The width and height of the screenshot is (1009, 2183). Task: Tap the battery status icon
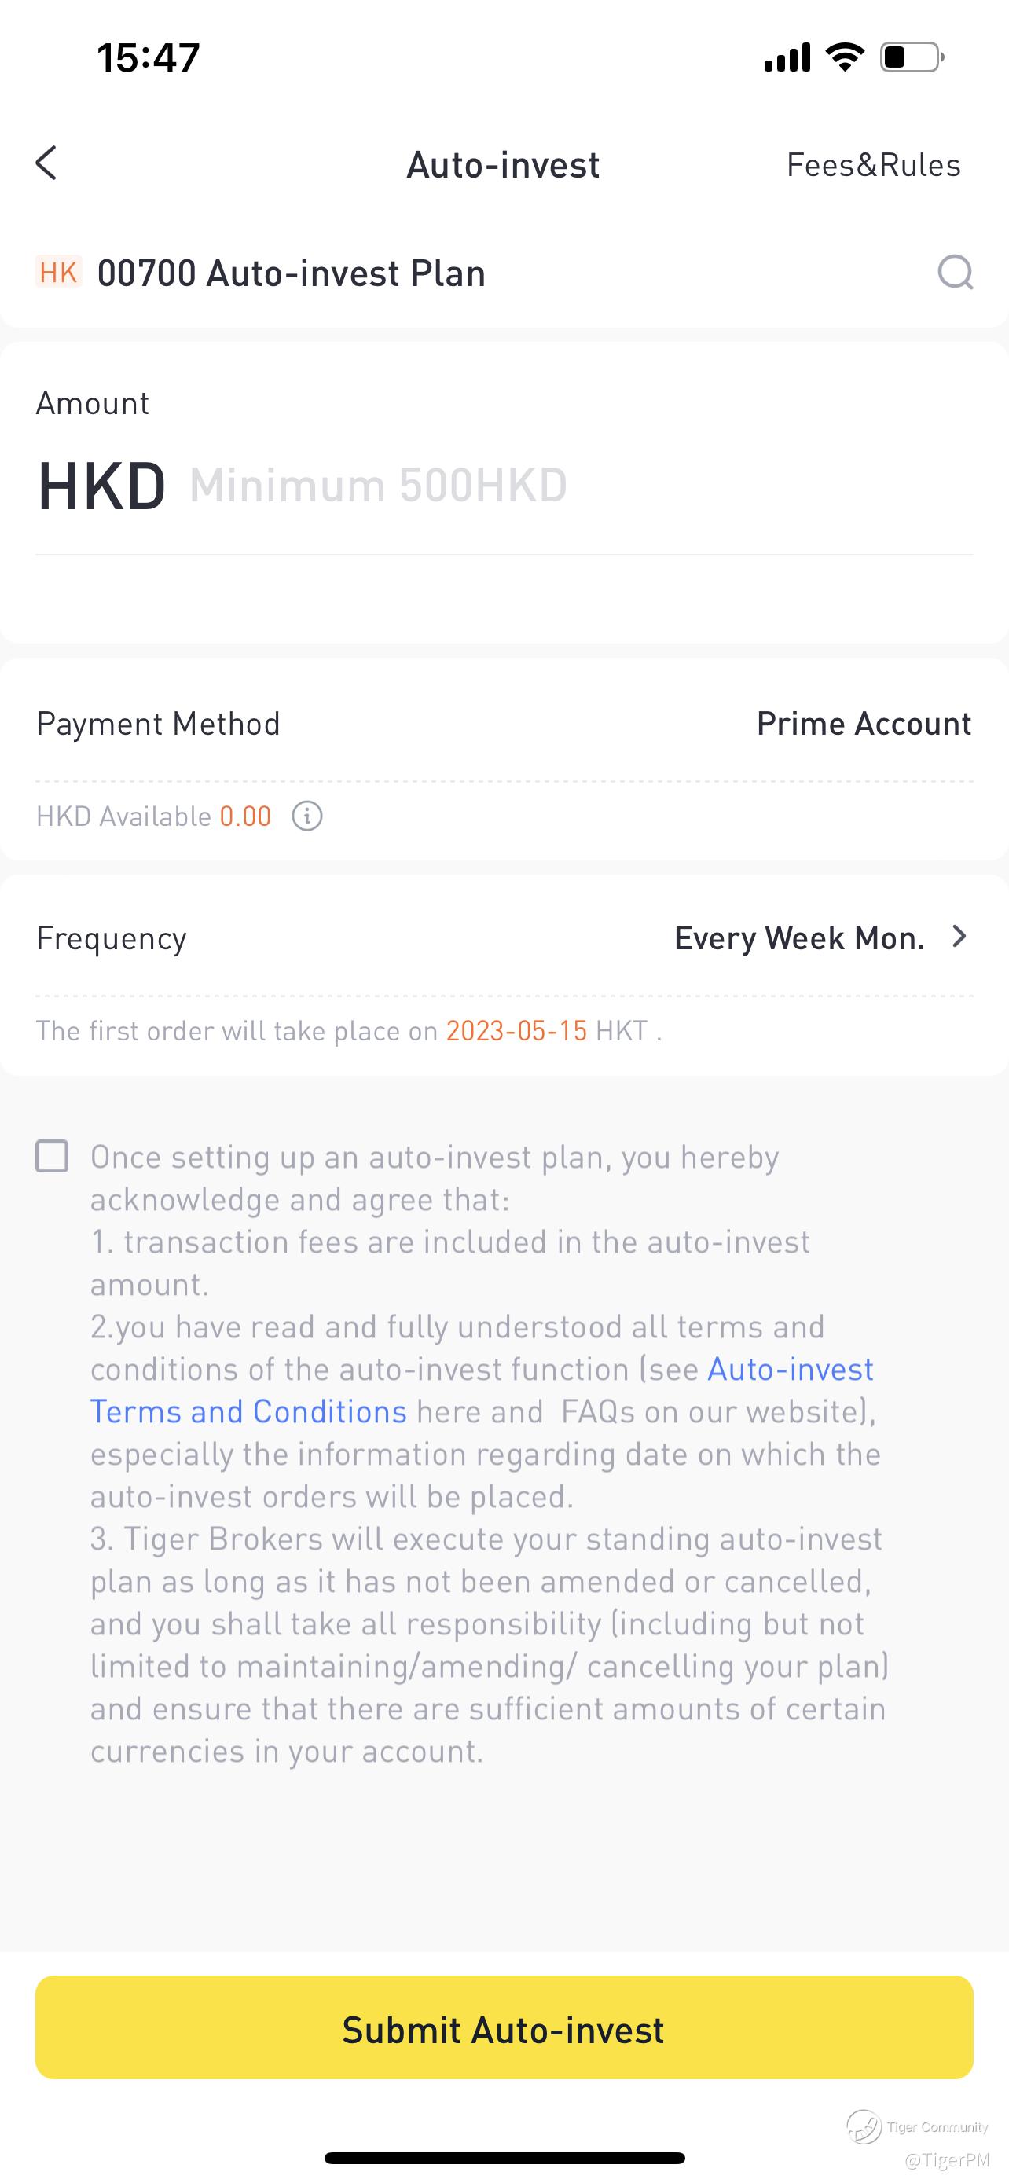(x=912, y=57)
